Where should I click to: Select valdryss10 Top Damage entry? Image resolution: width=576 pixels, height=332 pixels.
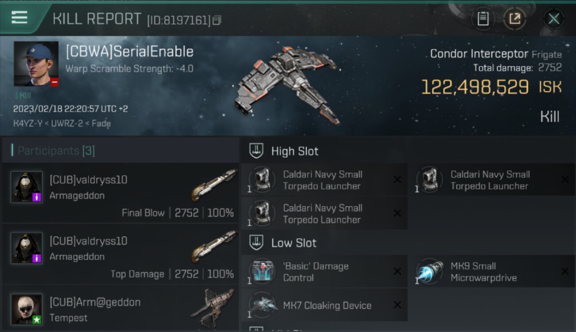(x=121, y=254)
